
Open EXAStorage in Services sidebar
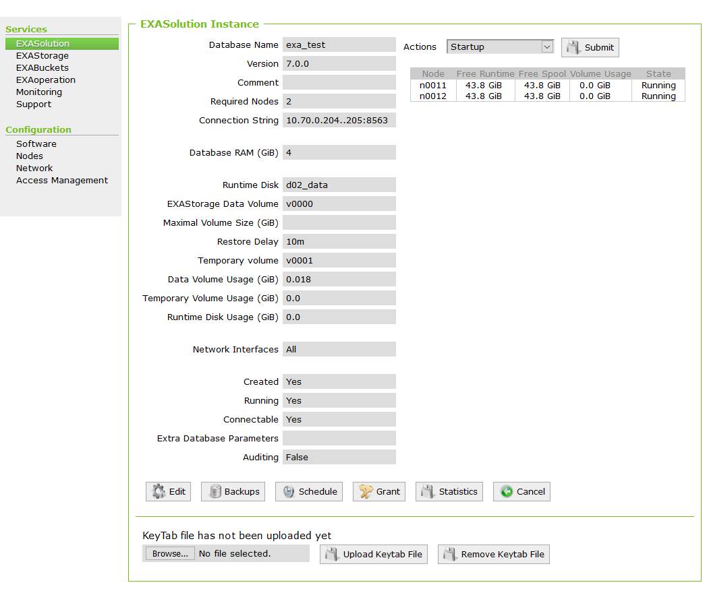click(x=43, y=56)
